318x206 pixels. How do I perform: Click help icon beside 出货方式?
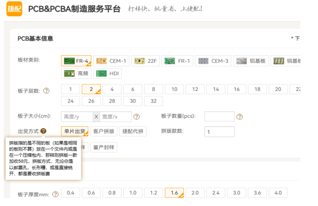[x=43, y=131]
